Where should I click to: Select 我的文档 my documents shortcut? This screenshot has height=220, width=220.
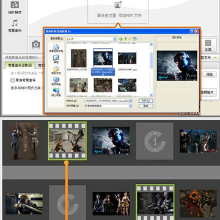pyautogui.click(x=56, y=70)
